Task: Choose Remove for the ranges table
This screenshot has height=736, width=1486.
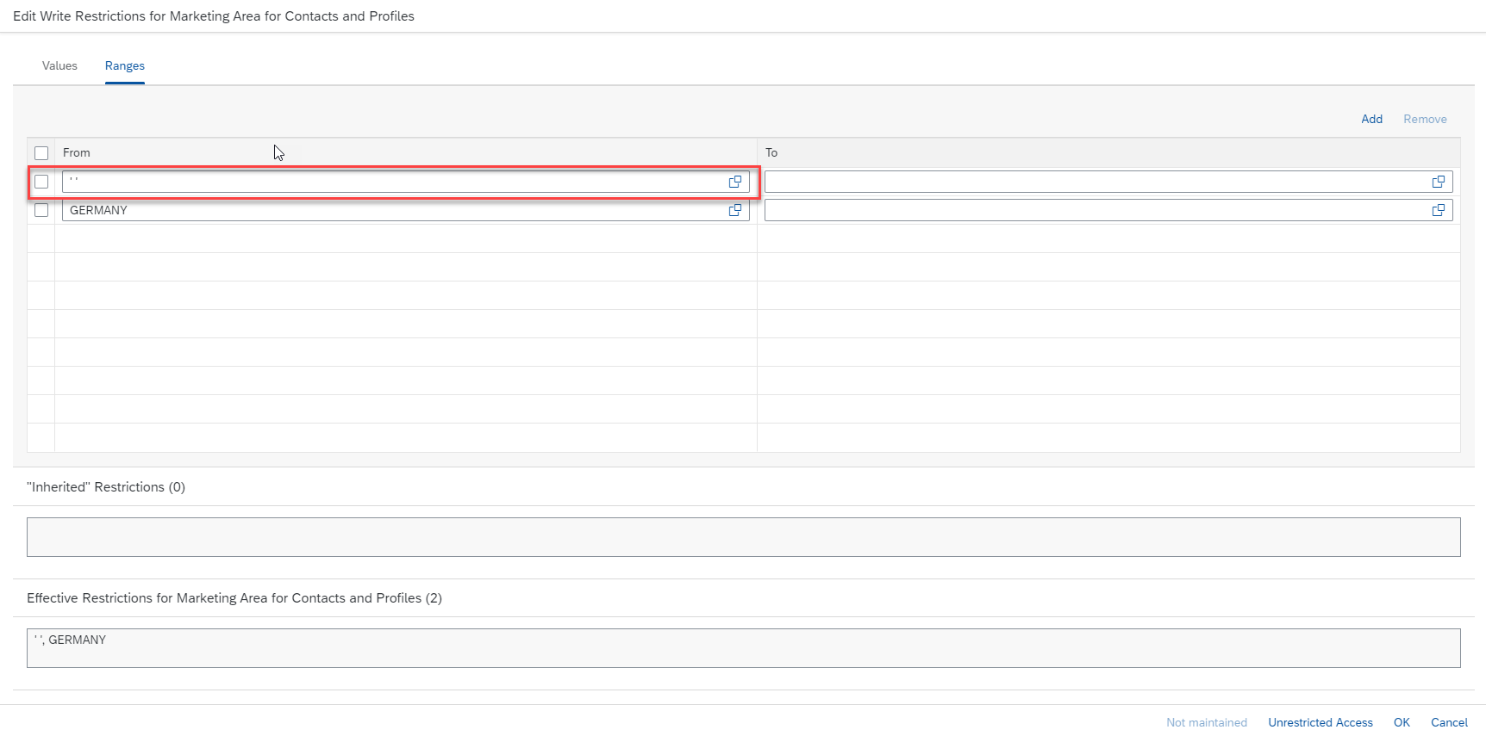Action: pyautogui.click(x=1425, y=119)
